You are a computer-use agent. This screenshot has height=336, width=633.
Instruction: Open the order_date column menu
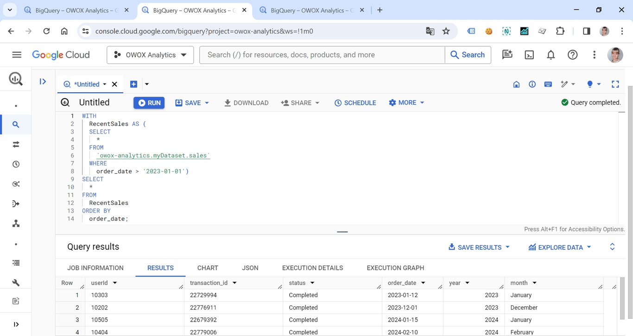(423, 283)
